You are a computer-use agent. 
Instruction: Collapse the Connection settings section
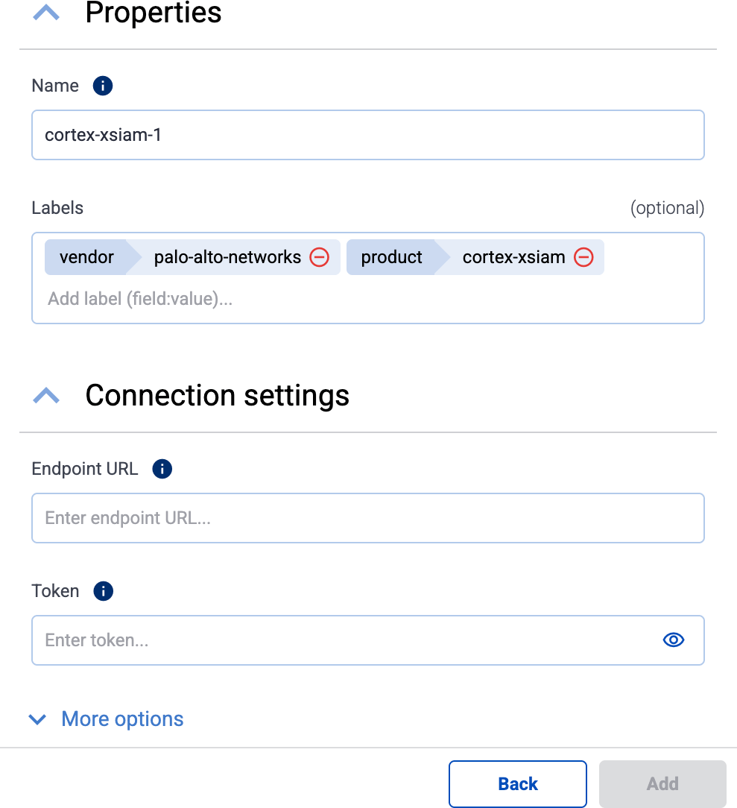click(46, 395)
